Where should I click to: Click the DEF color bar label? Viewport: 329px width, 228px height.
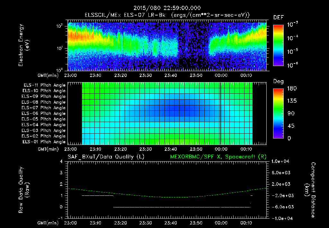tap(279, 18)
